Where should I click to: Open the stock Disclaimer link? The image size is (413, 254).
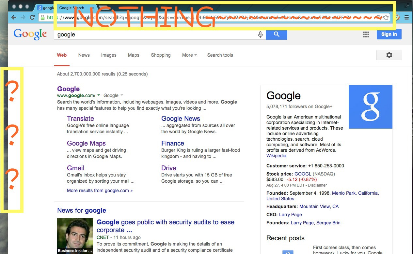(x=318, y=185)
